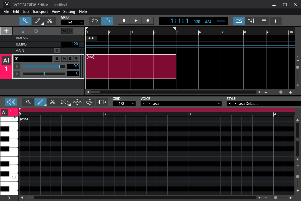
Task: Select dynamics envelope tool icon
Action: [89, 102]
